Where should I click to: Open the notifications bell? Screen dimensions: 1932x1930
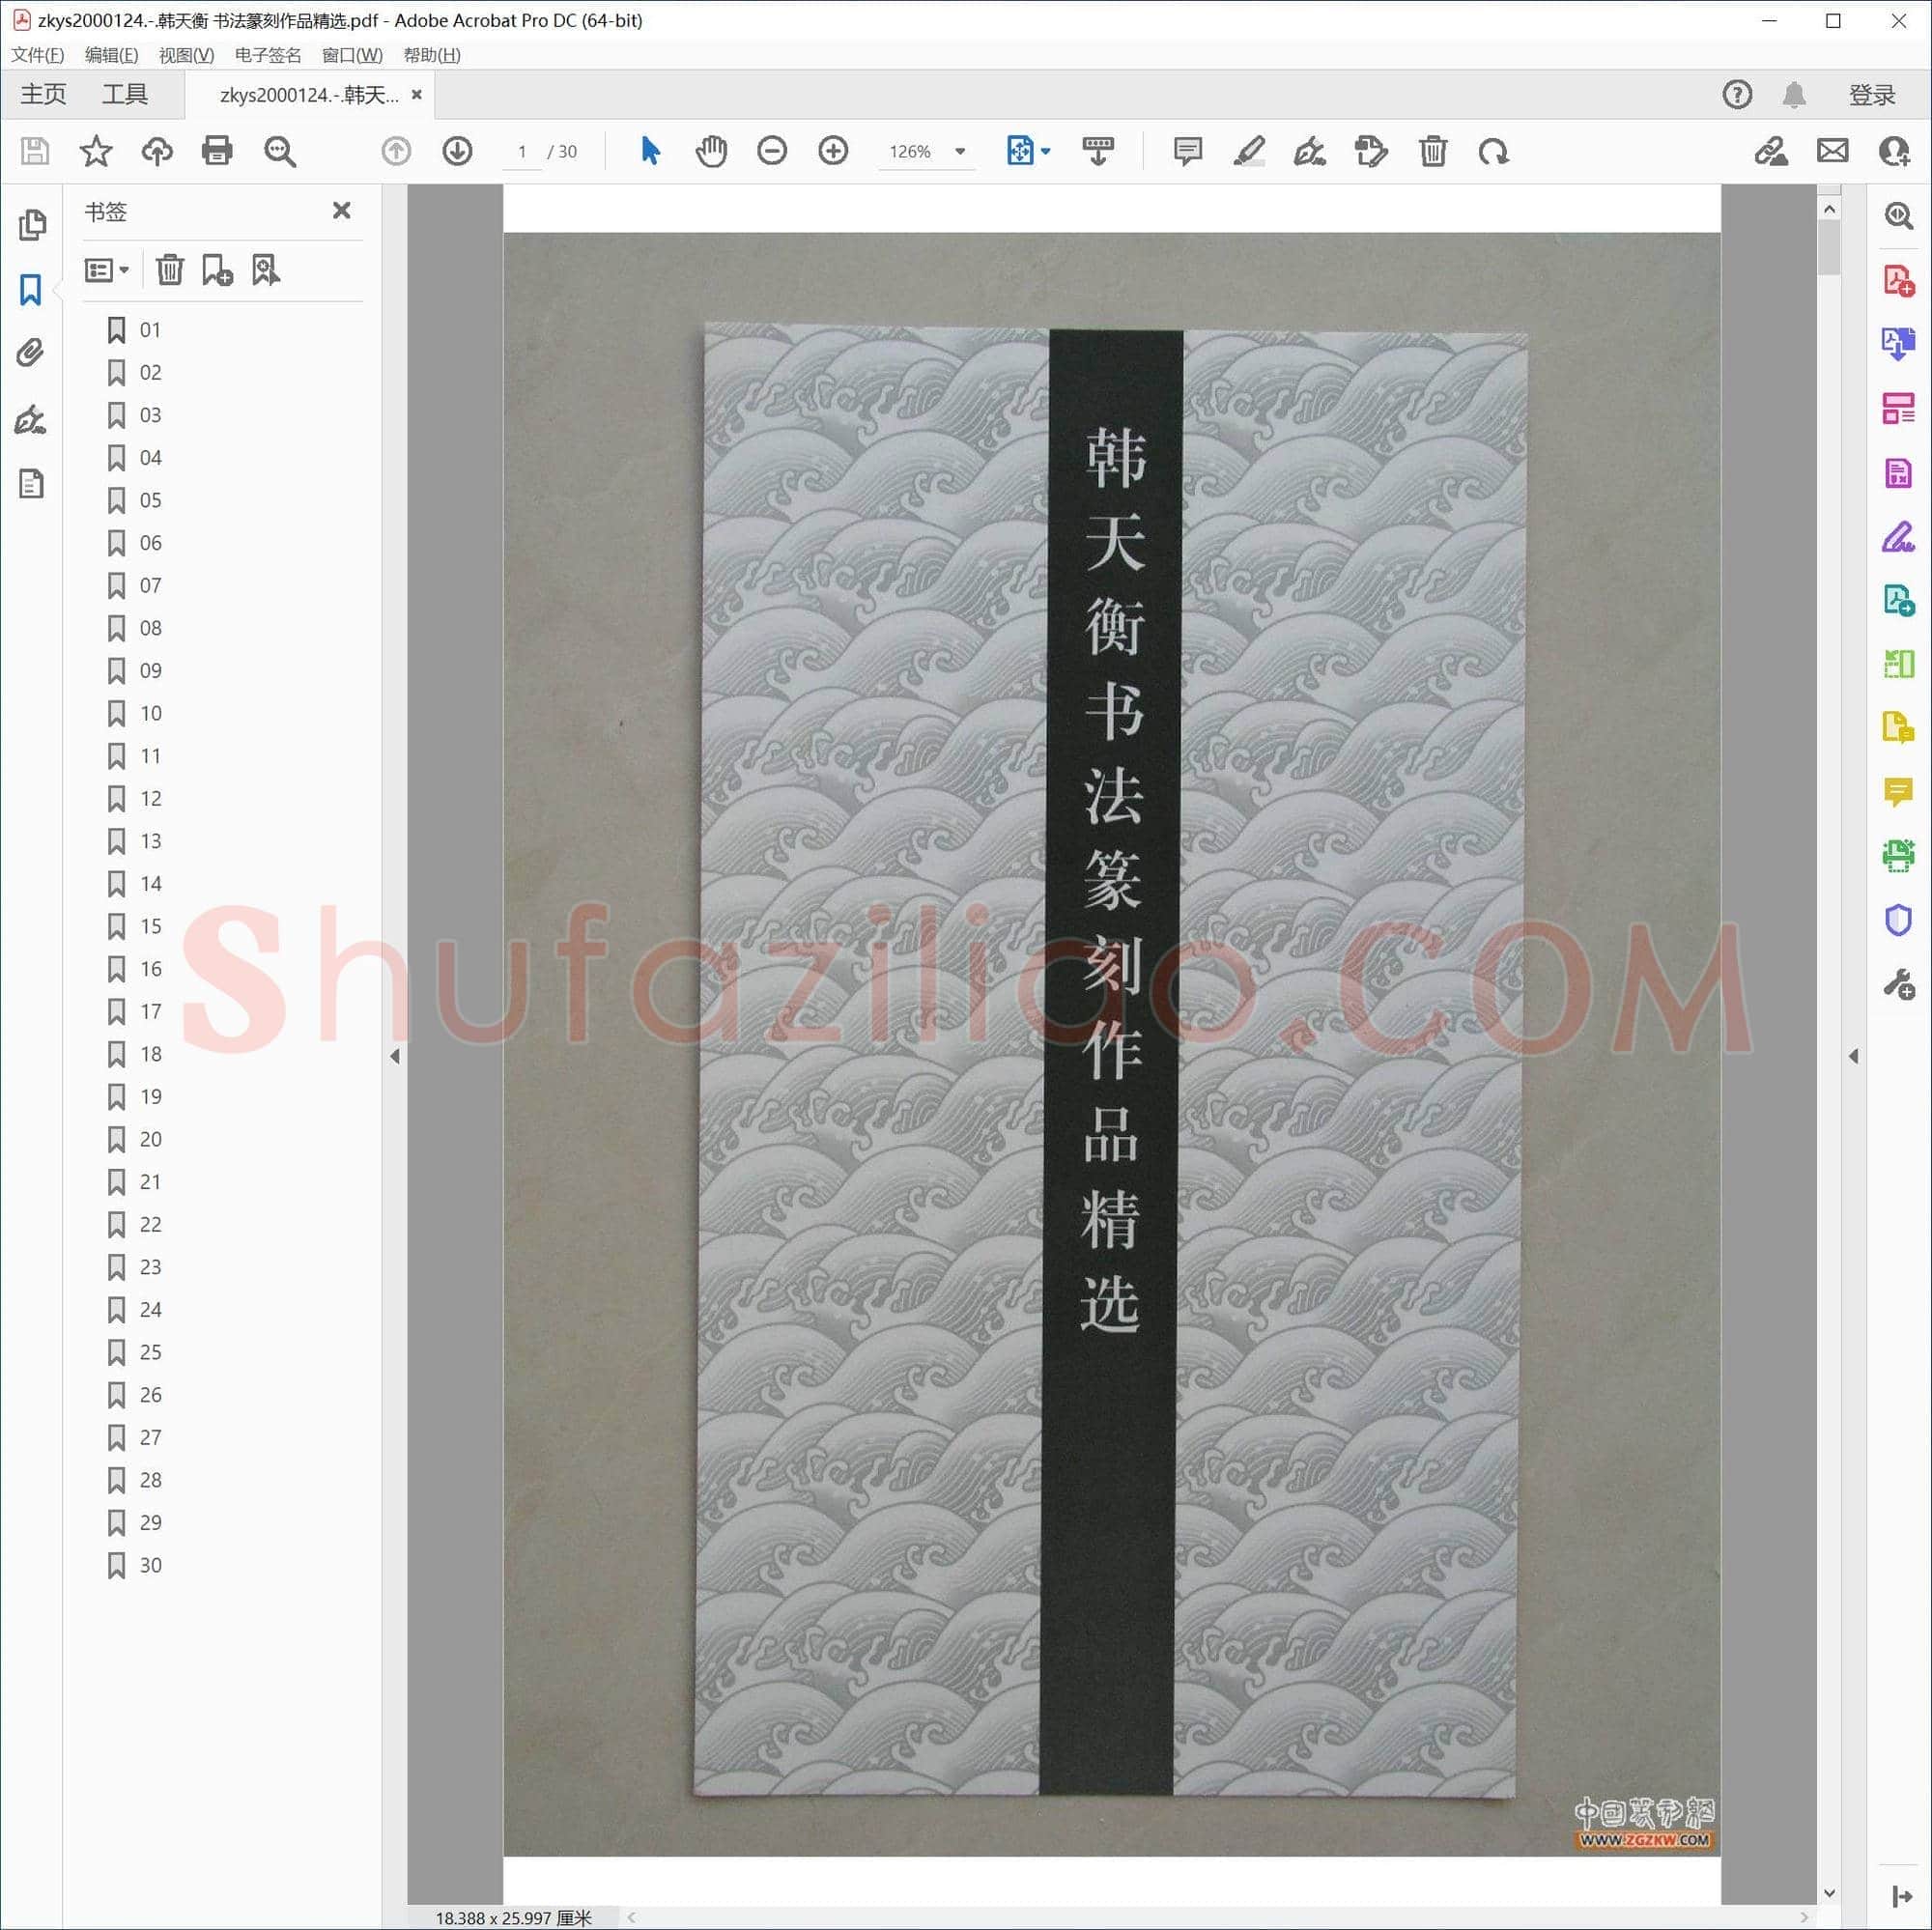point(1794,95)
